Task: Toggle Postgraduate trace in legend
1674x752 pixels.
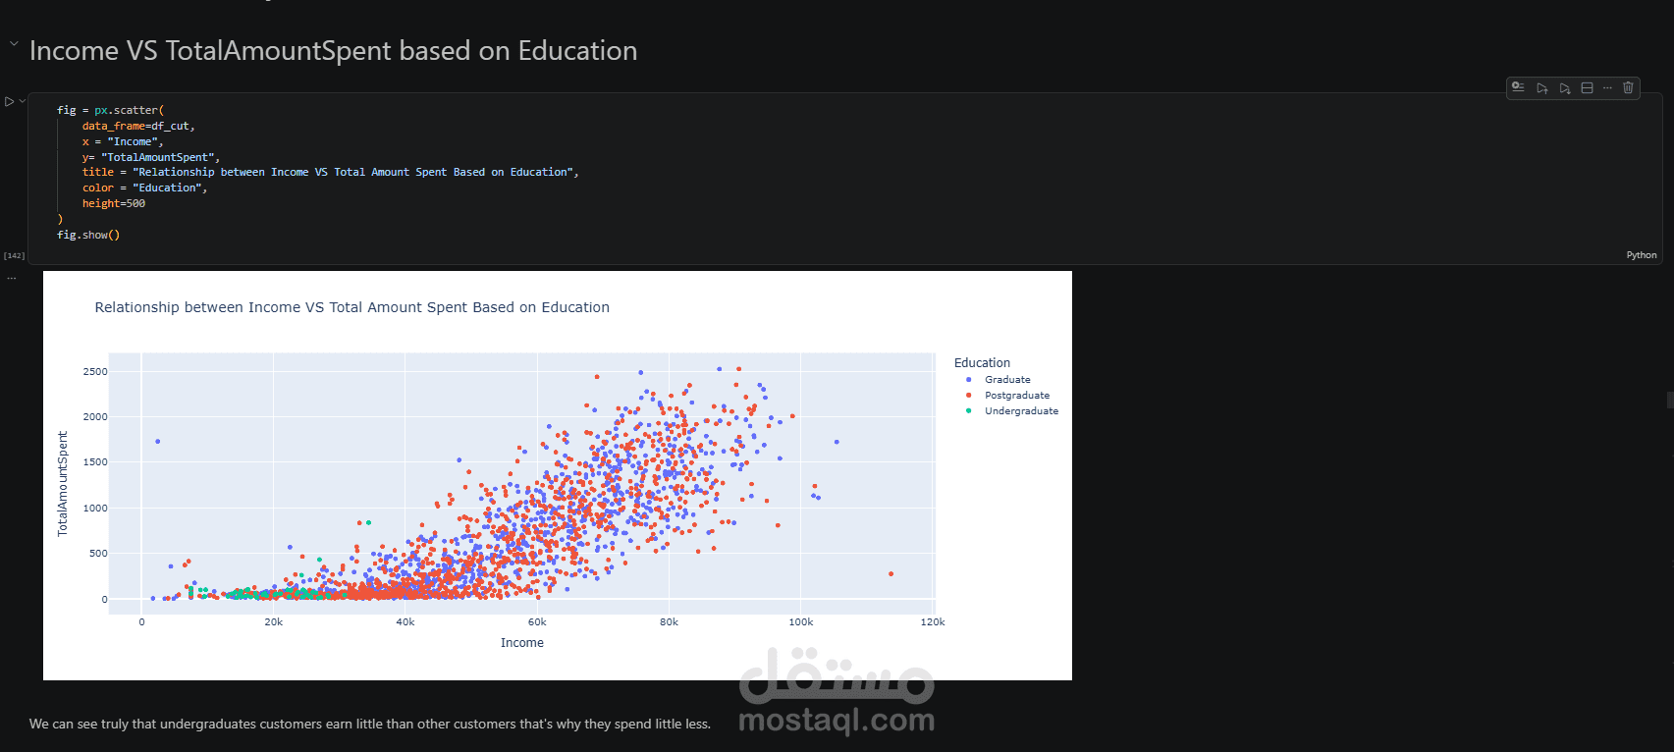Action: 1016,396
